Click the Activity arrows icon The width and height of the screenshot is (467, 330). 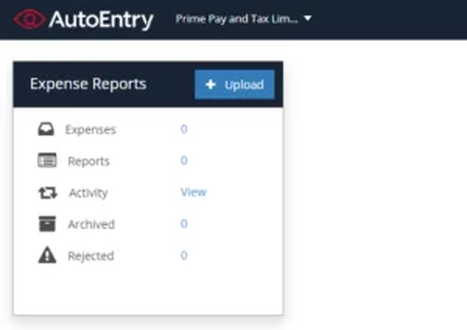[48, 192]
